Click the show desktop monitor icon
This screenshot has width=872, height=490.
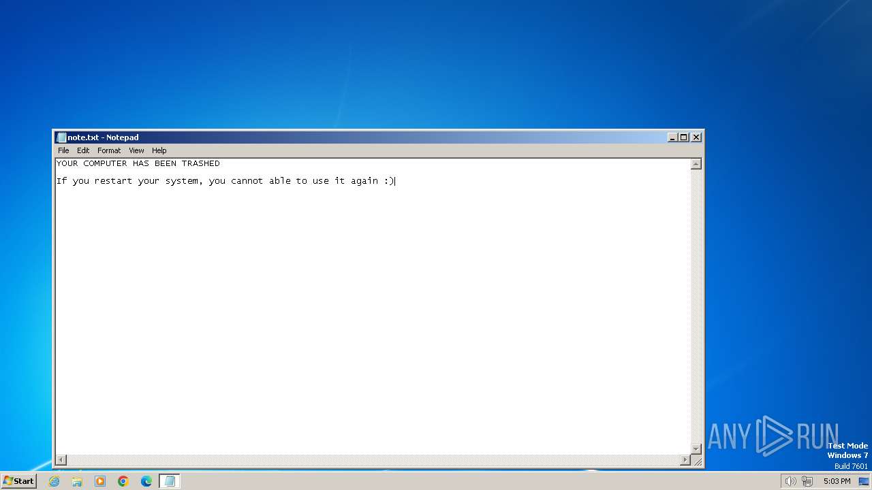tap(864, 481)
